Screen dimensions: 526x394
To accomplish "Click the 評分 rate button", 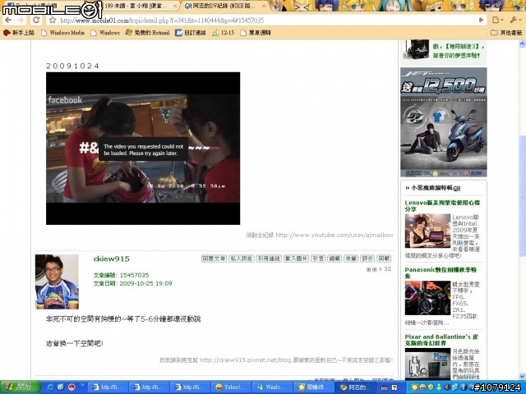I will [x=367, y=259].
